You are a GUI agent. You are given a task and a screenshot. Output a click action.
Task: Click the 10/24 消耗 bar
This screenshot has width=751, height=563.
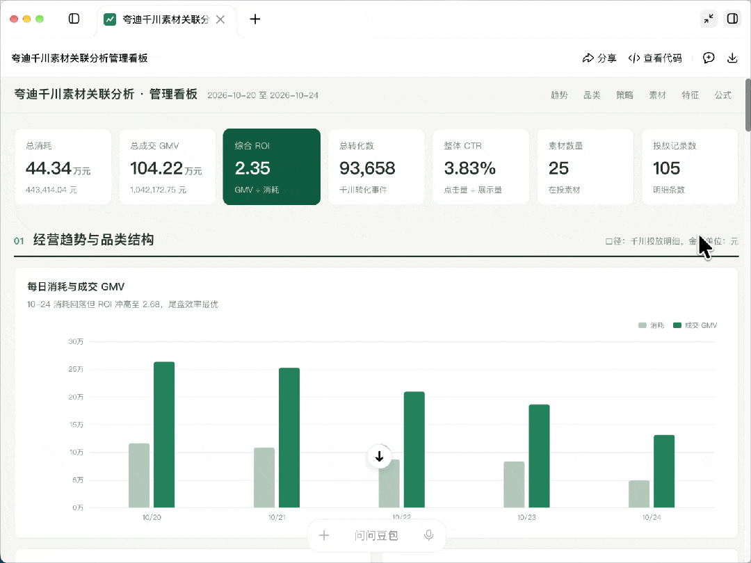[x=639, y=493]
